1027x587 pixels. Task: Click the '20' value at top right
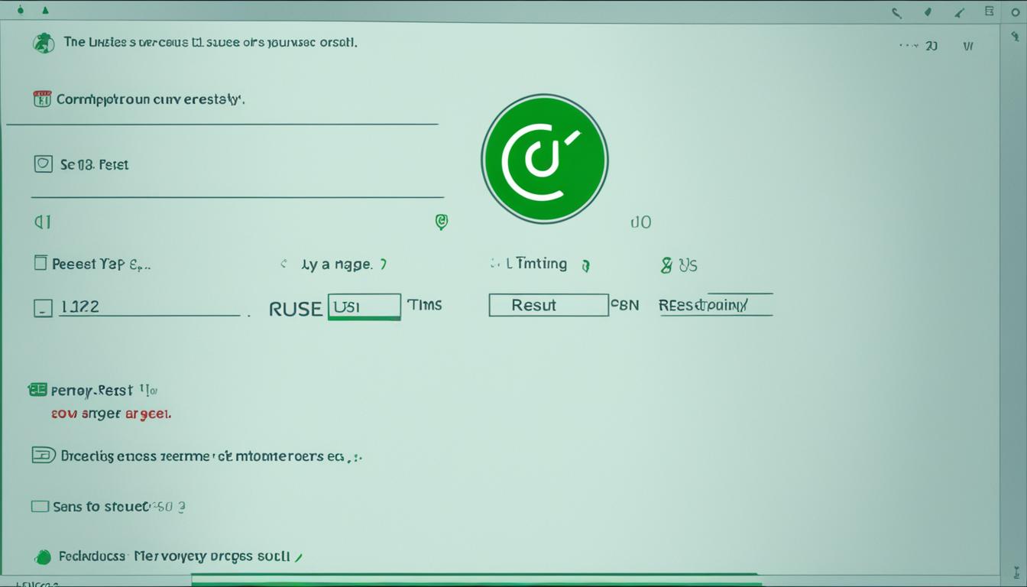click(x=931, y=46)
